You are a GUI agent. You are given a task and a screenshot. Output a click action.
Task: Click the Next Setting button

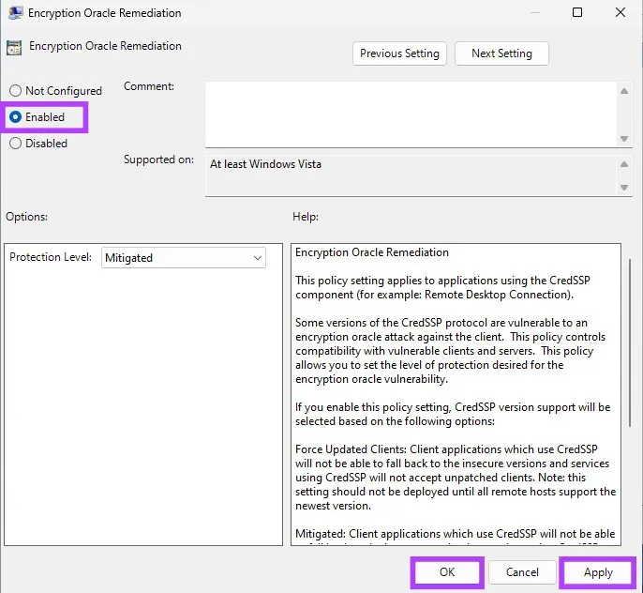(x=501, y=53)
